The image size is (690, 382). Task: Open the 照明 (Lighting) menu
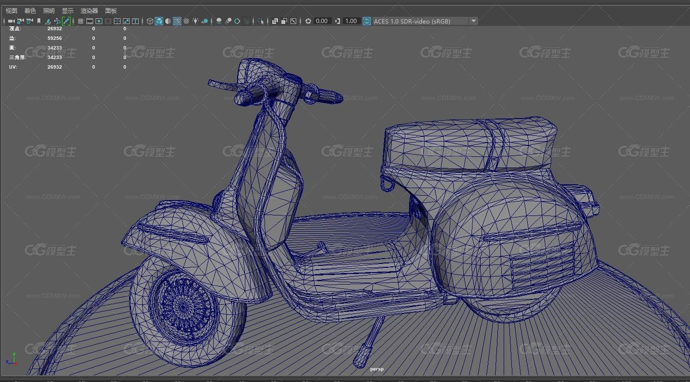[49, 11]
